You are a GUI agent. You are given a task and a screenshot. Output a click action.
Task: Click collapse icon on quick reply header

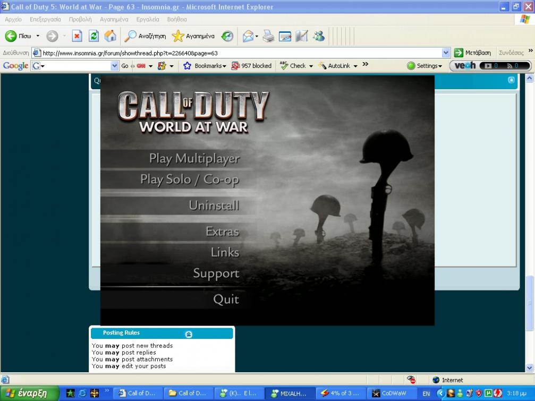point(511,80)
